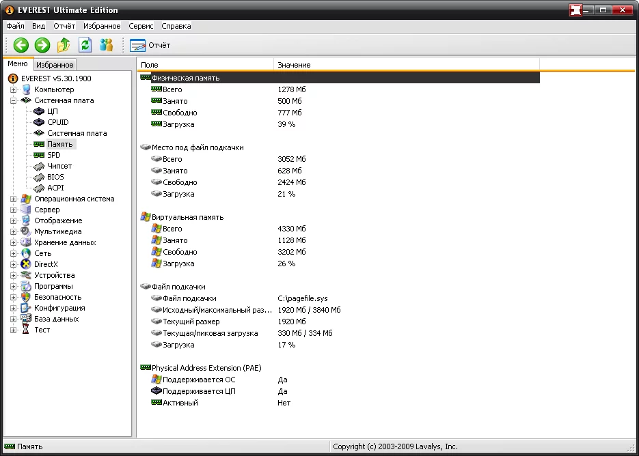
Task: Open SPD in the tree
Action: coord(54,155)
